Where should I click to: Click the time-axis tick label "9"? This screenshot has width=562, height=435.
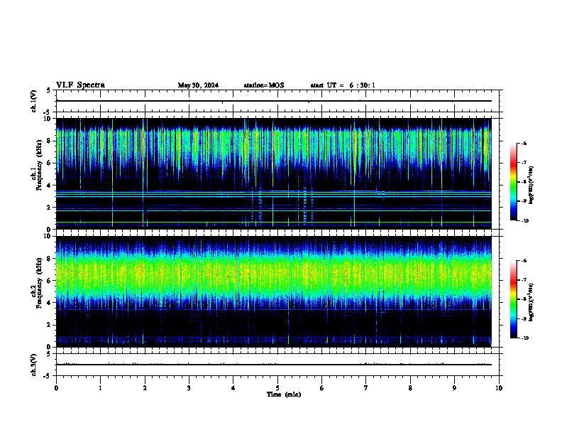point(454,388)
